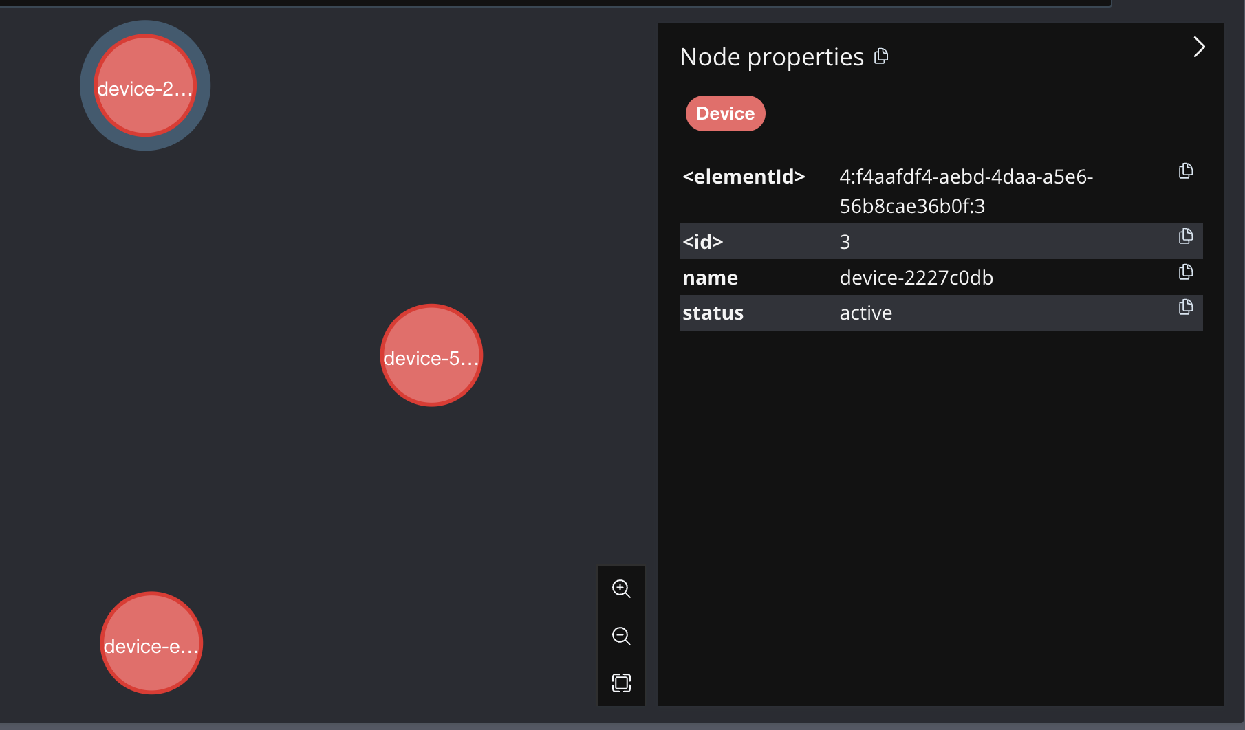The image size is (1245, 730).
Task: Click the Node properties heading
Action: (771, 56)
